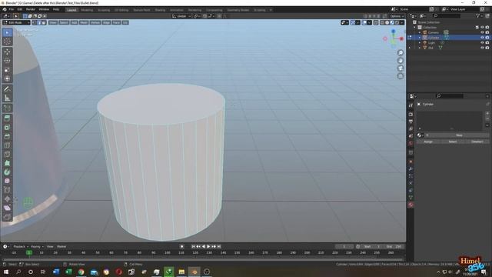Select rendered viewport shading sphere

tap(397, 22)
